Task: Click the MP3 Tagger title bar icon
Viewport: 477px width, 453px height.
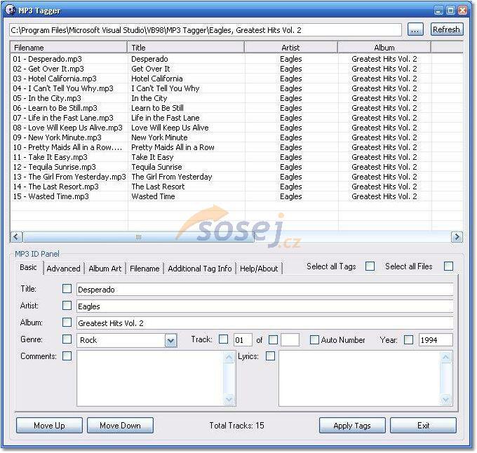Action: [x=10, y=11]
